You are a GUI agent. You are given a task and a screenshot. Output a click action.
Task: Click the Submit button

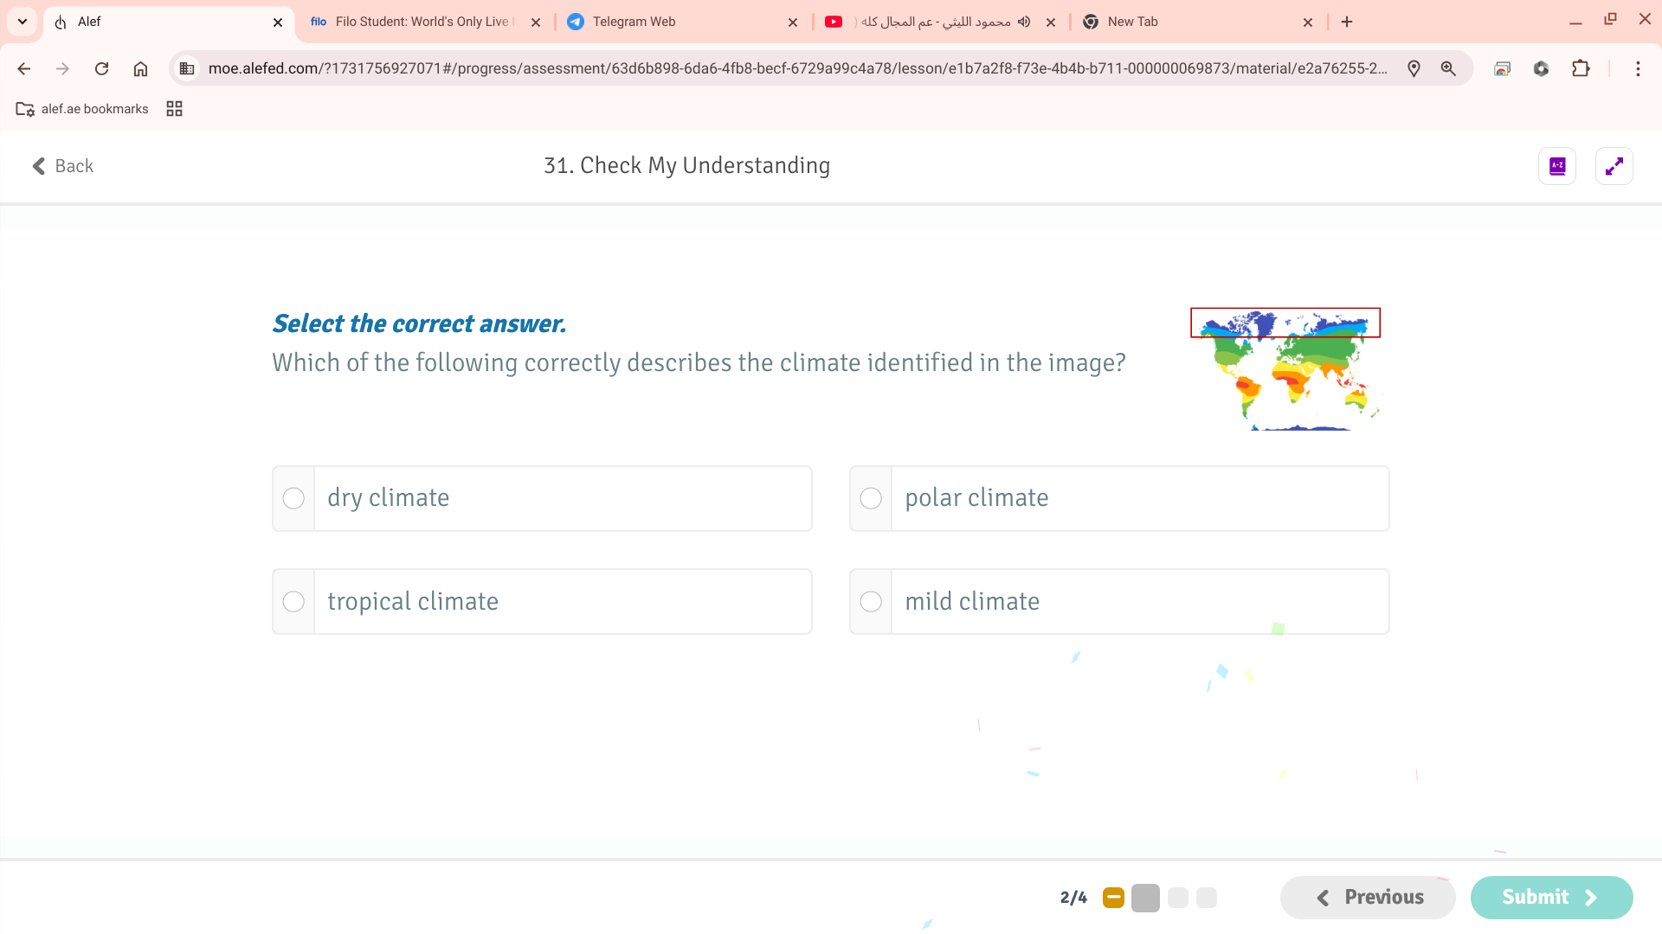point(1550,898)
